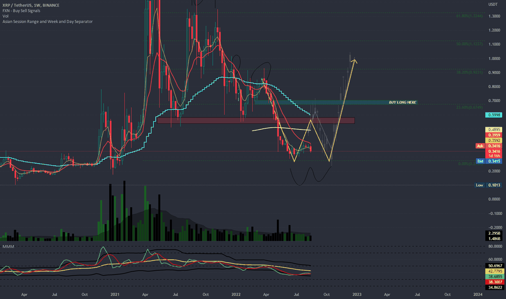Click the 0.9000 price axis label

[494, 73]
